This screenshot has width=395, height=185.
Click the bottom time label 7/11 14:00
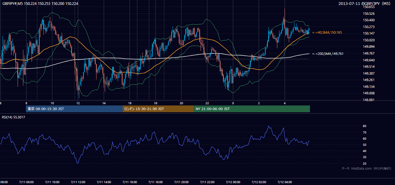[104, 182]
